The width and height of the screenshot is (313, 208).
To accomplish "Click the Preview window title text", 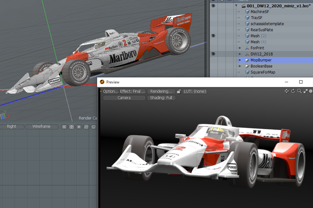I will point(113,82).
